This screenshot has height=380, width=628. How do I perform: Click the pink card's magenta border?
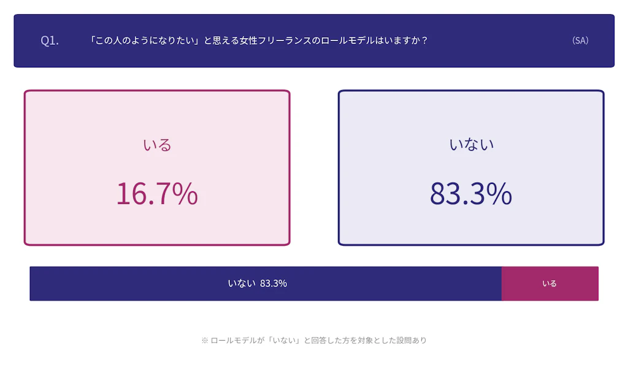point(25,168)
